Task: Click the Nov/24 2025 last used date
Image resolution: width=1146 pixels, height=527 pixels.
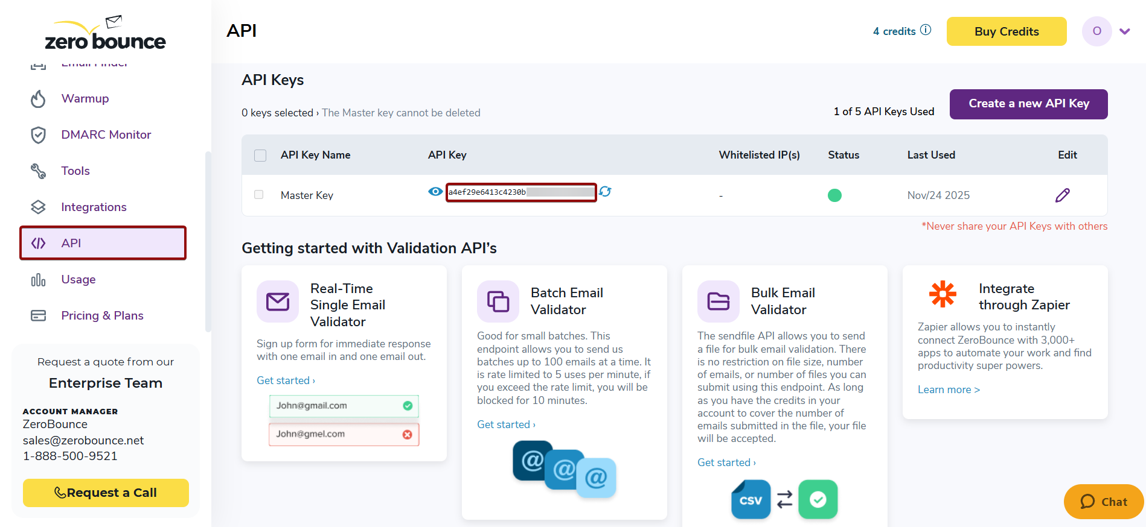Action: [x=938, y=195]
